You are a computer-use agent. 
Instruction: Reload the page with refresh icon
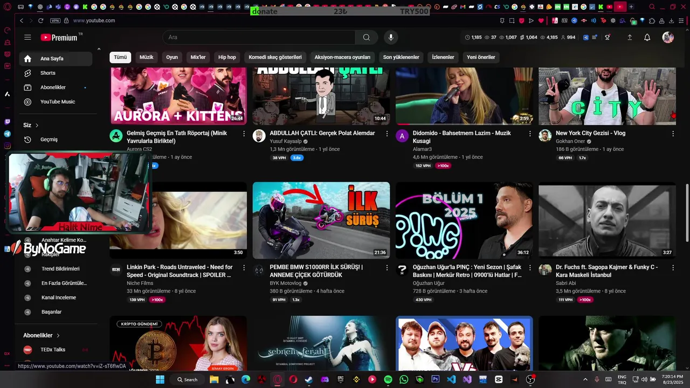(x=40, y=20)
